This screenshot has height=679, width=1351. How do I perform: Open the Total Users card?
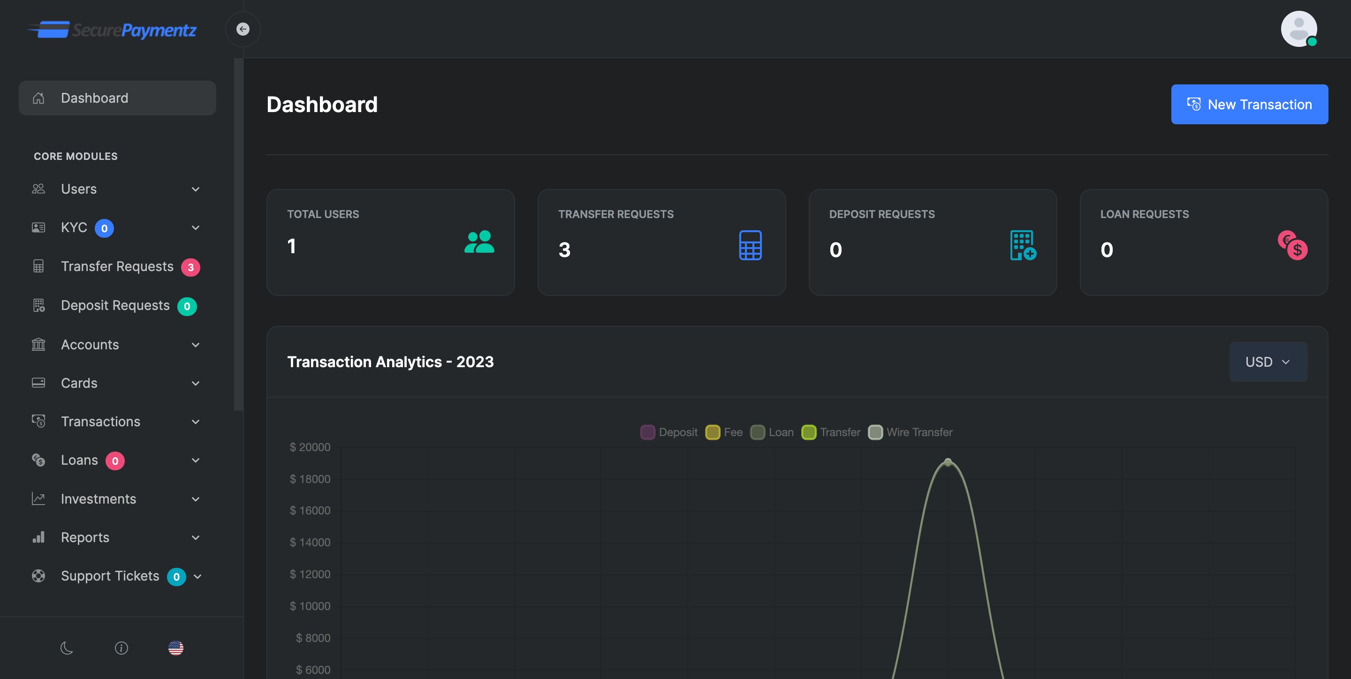(x=390, y=242)
